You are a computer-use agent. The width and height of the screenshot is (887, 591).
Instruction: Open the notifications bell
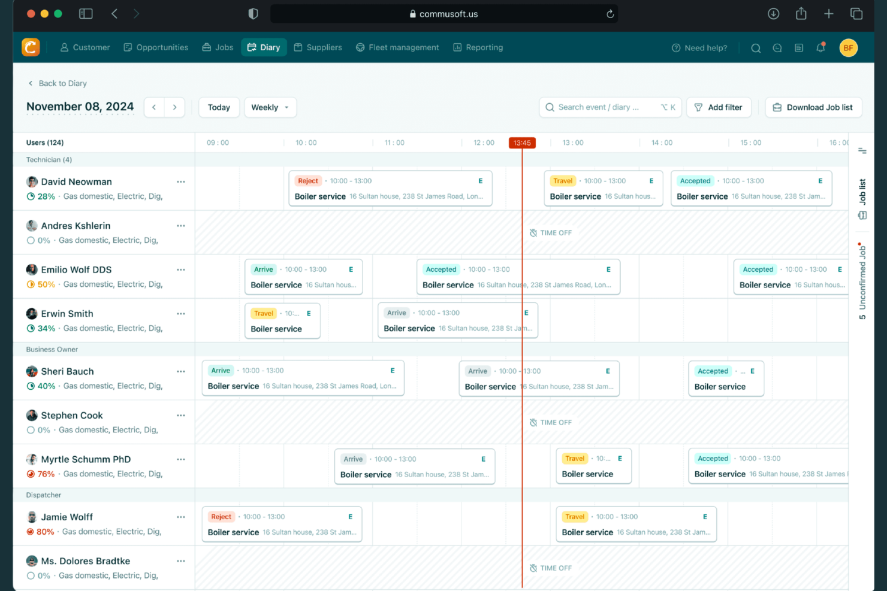coord(820,47)
